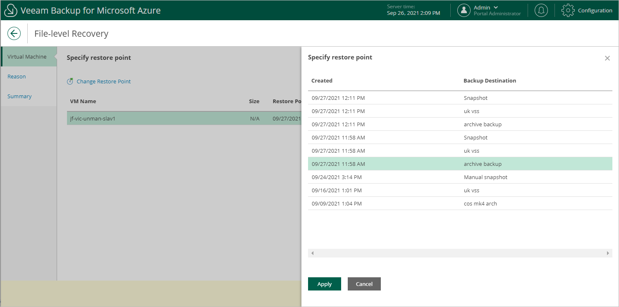Select the 09/24/2021 Manual snapshot row
The height and width of the screenshot is (307, 619).
tap(460, 177)
